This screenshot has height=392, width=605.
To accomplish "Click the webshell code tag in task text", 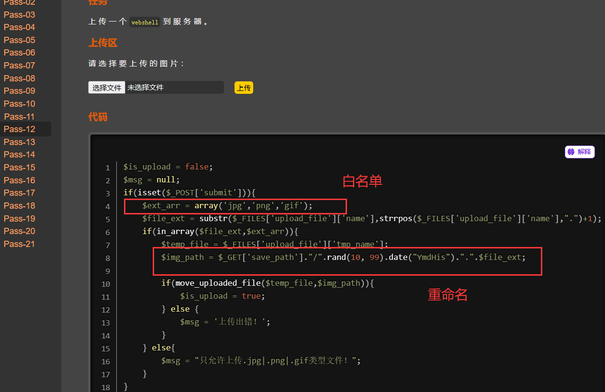I will (145, 22).
